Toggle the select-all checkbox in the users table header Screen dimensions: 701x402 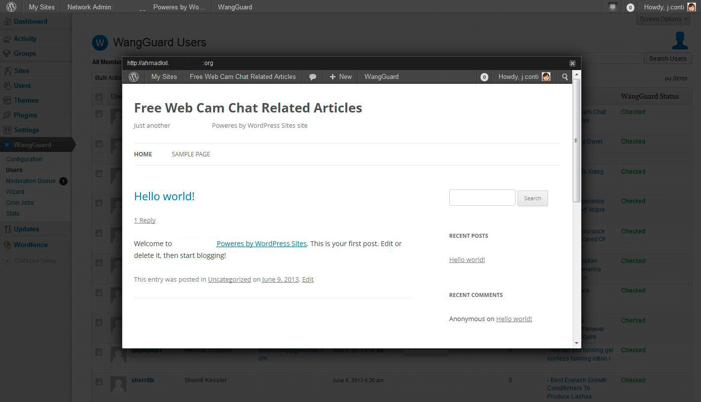point(99,97)
